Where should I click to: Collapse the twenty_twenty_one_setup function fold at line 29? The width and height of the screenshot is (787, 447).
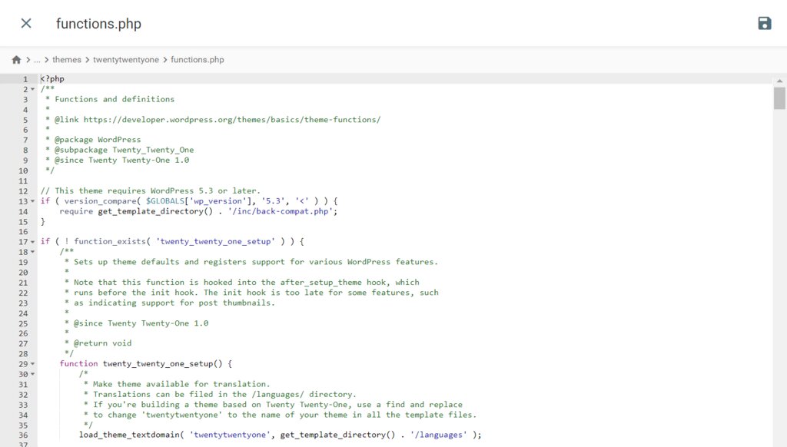(x=32, y=364)
